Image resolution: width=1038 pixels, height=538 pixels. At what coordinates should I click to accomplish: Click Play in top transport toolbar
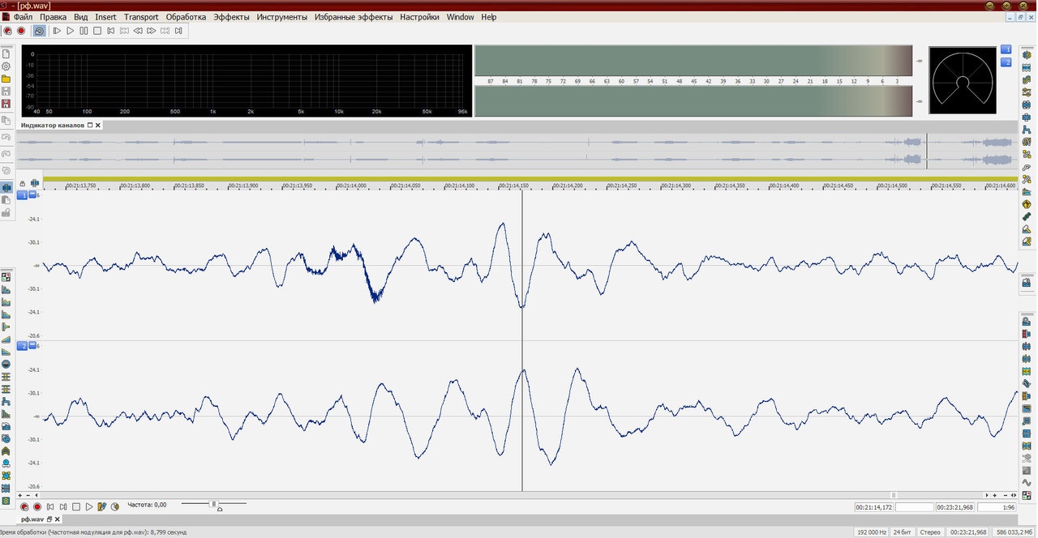[x=71, y=31]
